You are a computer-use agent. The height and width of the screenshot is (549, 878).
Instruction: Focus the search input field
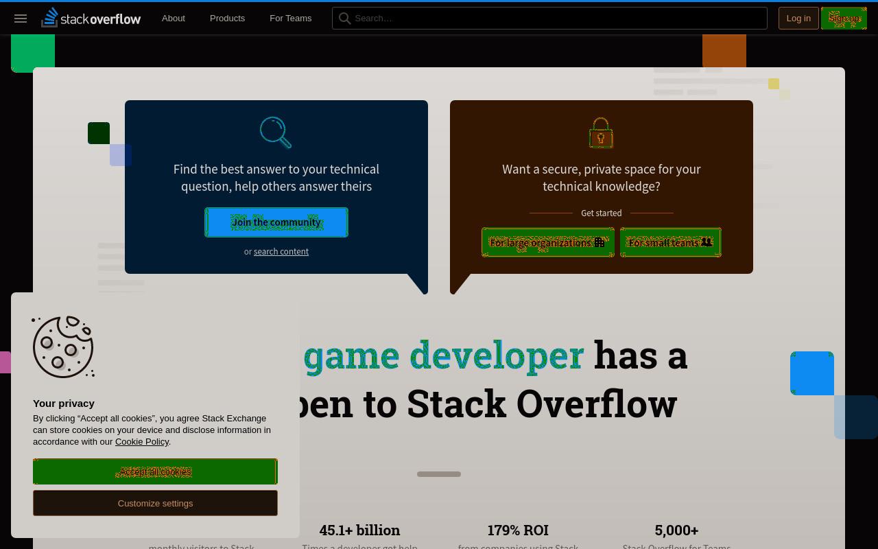click(x=549, y=19)
